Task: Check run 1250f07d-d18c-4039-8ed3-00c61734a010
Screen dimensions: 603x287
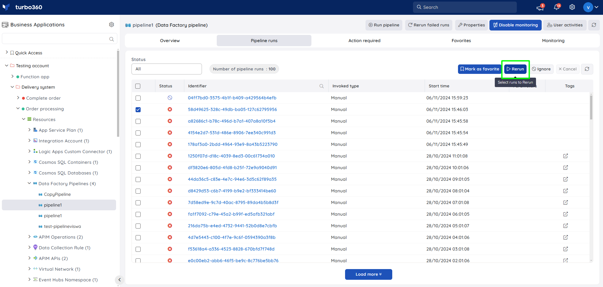Action: (x=138, y=156)
